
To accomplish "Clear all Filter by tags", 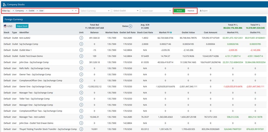I will (x=72, y=11).
